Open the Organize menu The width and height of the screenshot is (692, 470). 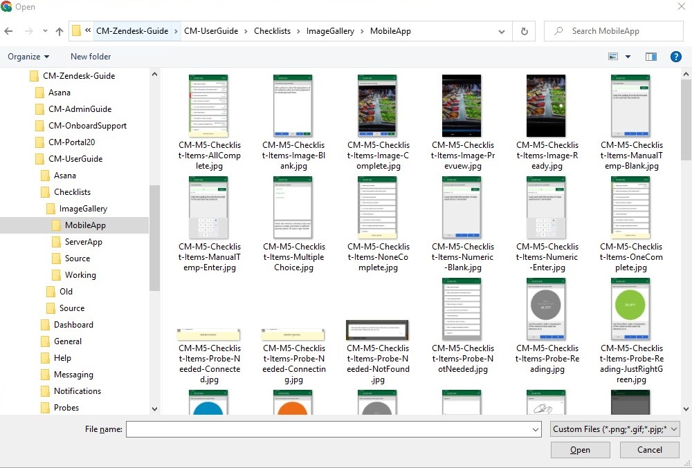click(28, 57)
